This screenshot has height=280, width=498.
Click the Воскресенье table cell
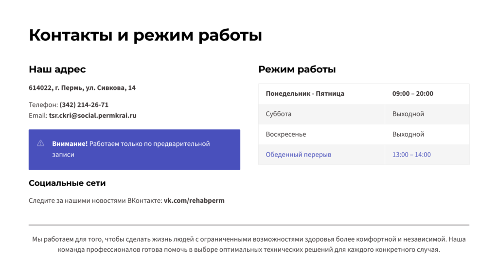321,134
